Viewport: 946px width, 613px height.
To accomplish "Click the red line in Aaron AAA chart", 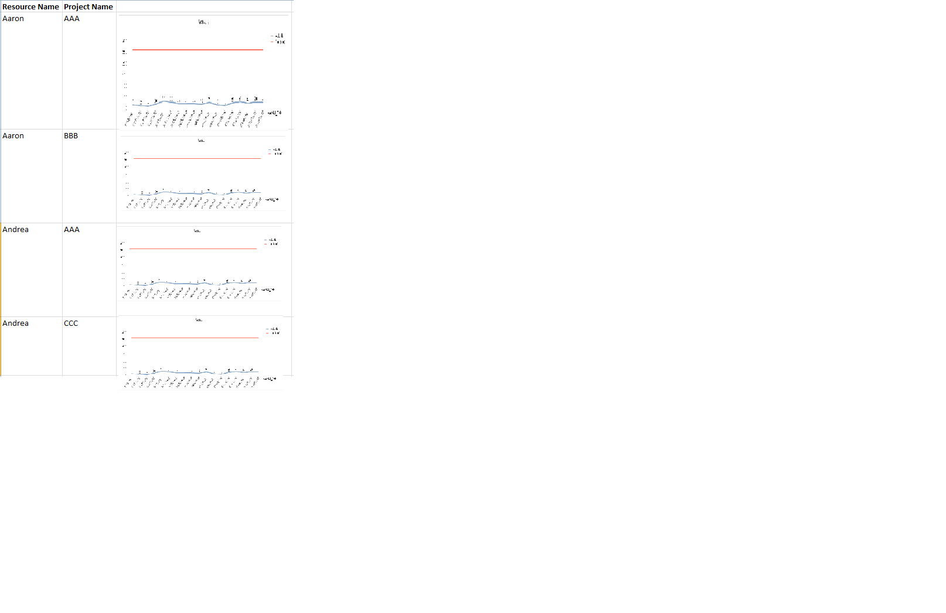I will coord(198,50).
